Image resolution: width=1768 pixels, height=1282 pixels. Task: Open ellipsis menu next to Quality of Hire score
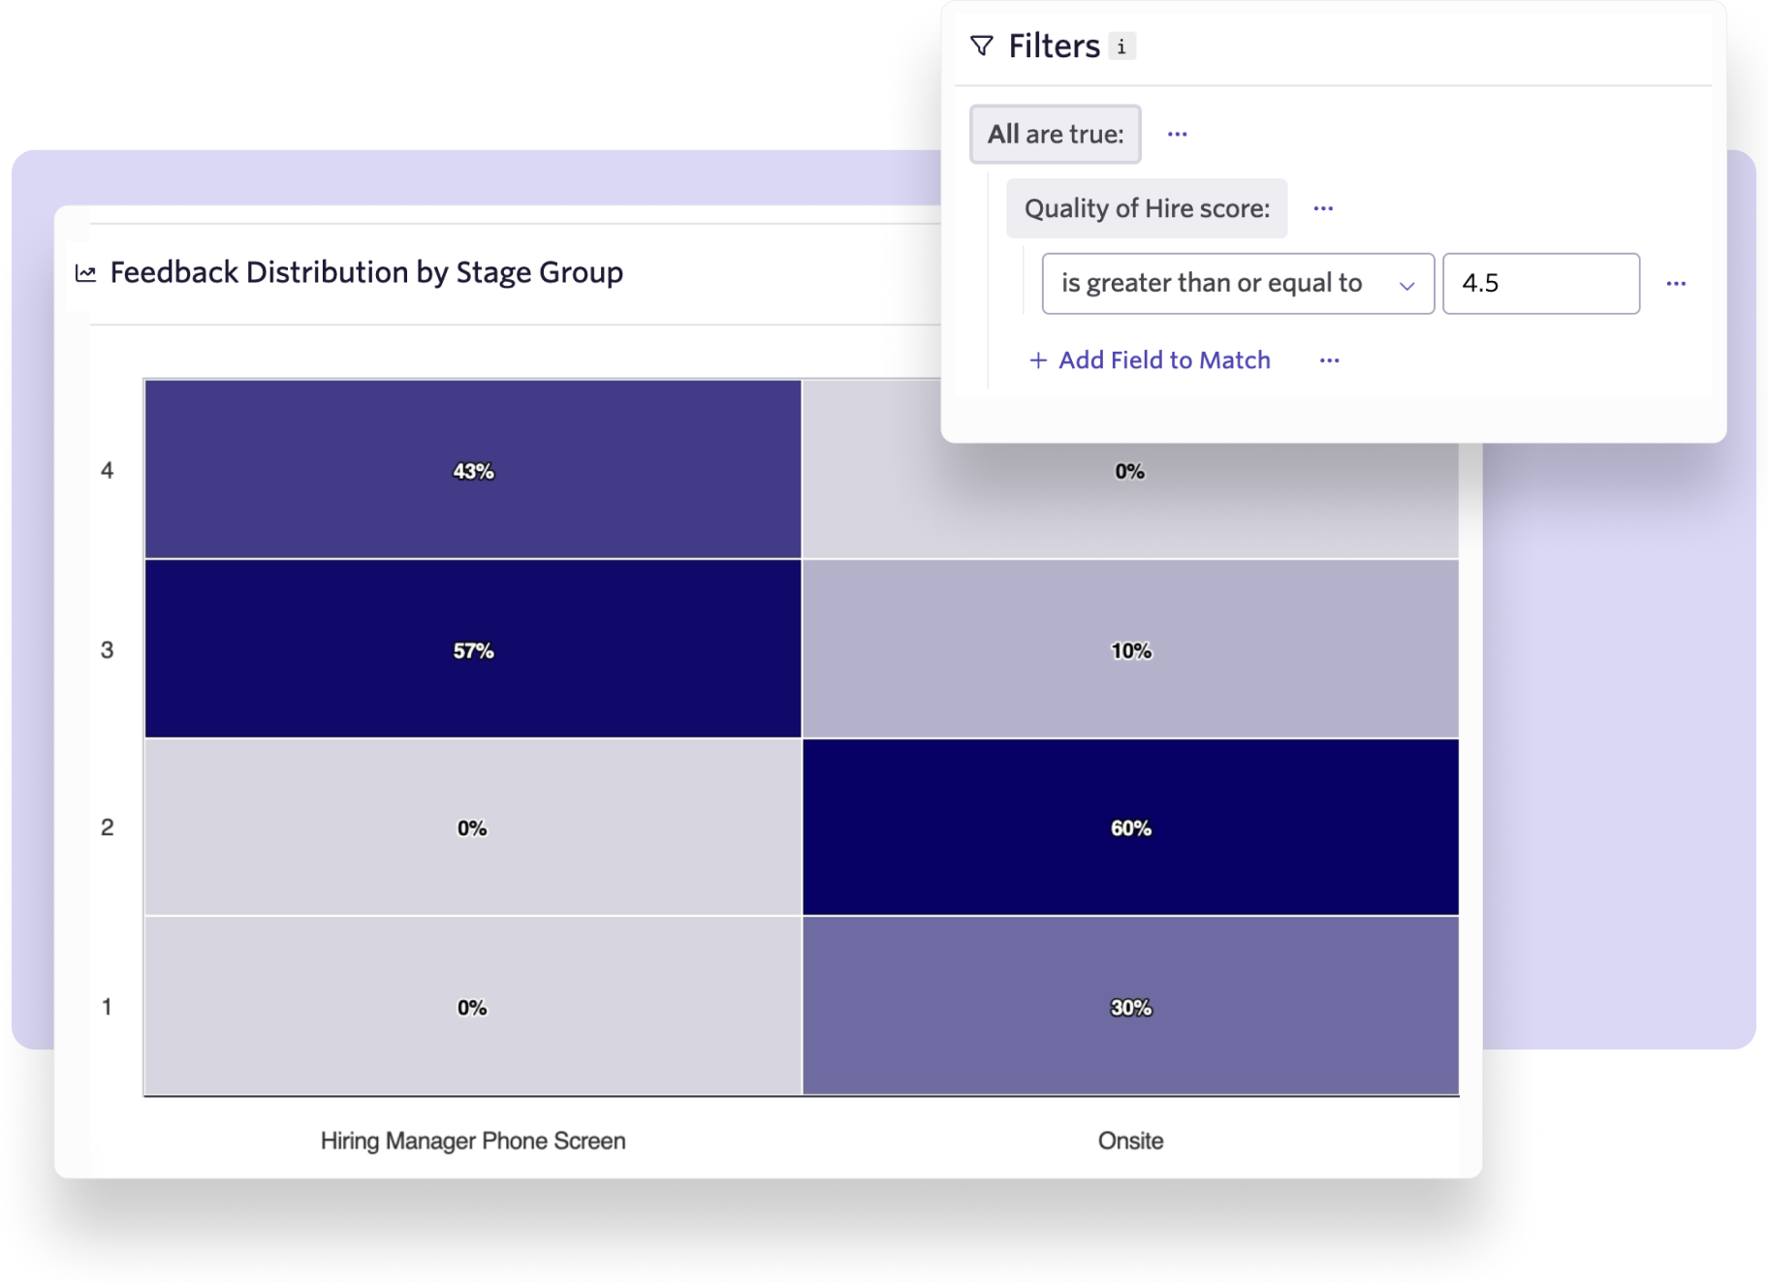coord(1323,208)
